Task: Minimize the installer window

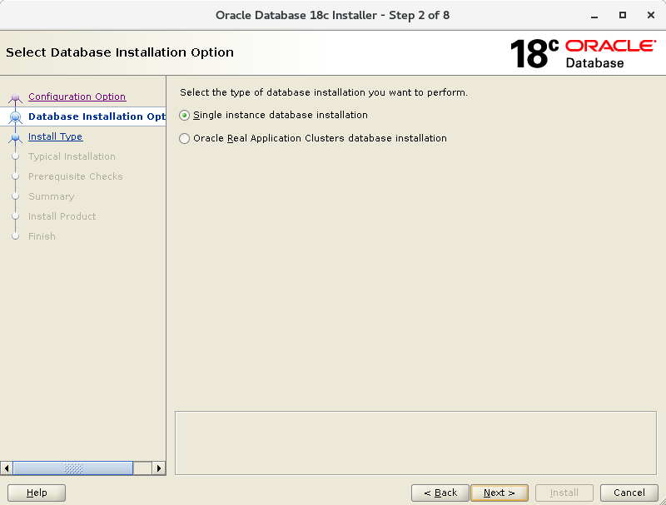Action: pyautogui.click(x=594, y=15)
